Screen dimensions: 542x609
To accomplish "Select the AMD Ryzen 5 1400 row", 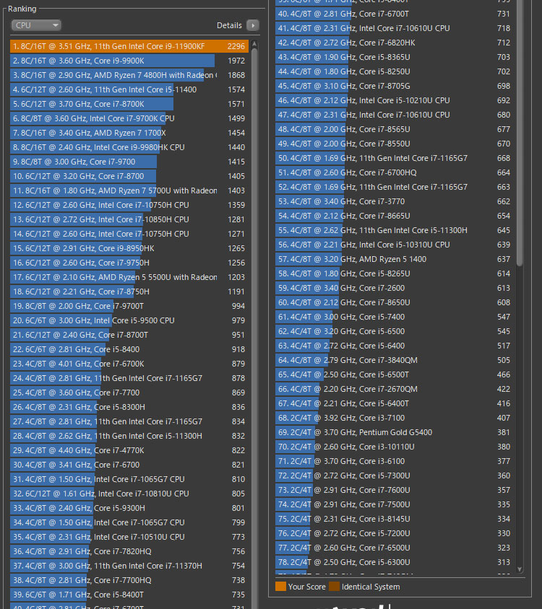I will pyautogui.click(x=394, y=259).
